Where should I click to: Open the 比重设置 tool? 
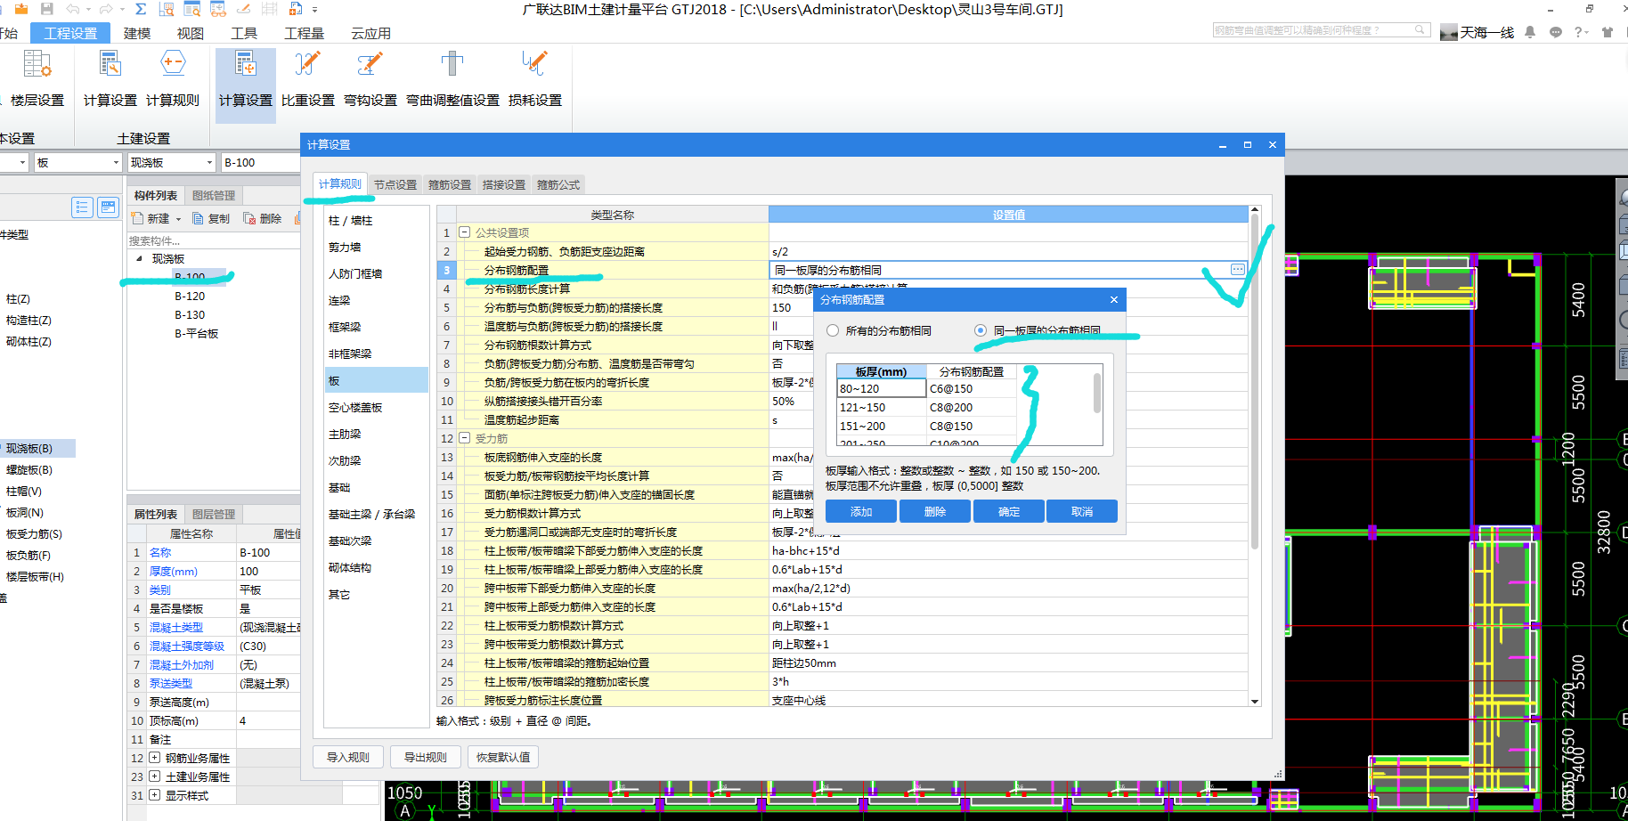pyautogui.click(x=308, y=78)
